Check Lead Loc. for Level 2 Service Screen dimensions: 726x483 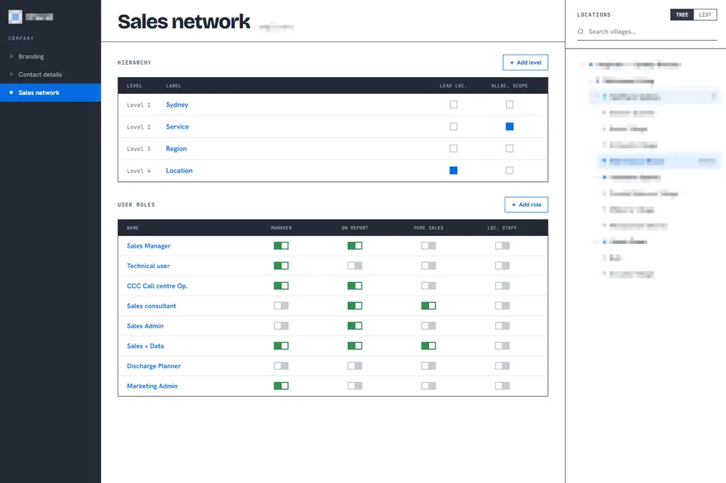pos(453,126)
